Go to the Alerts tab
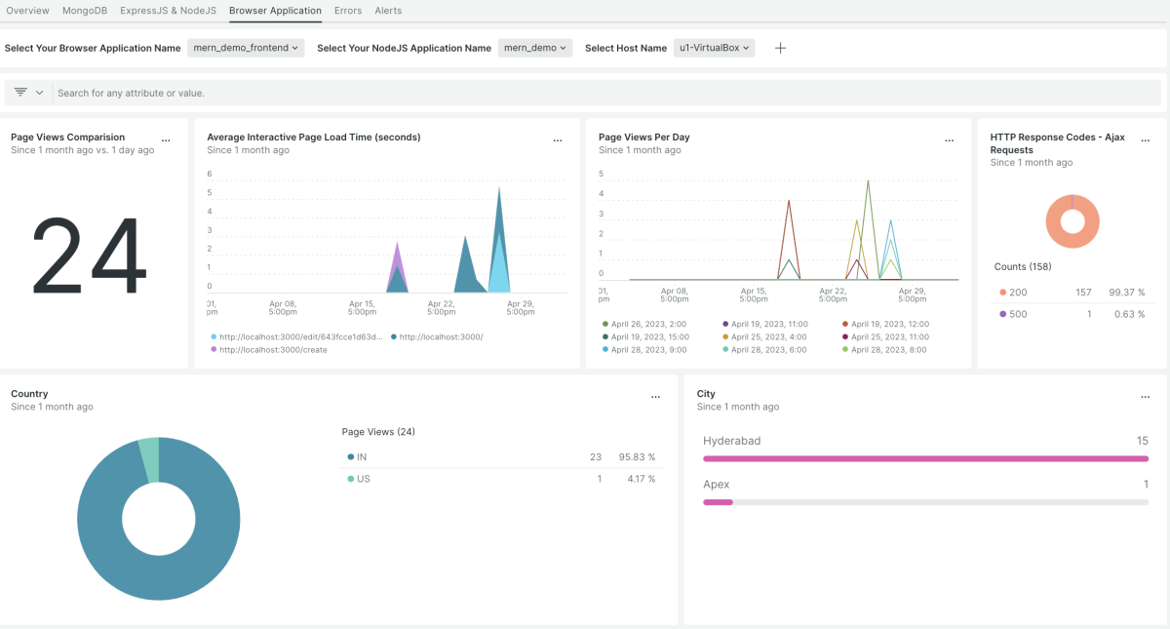The height and width of the screenshot is (629, 1170). pos(388,11)
